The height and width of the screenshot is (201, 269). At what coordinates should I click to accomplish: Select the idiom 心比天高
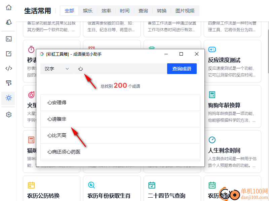[120, 135]
